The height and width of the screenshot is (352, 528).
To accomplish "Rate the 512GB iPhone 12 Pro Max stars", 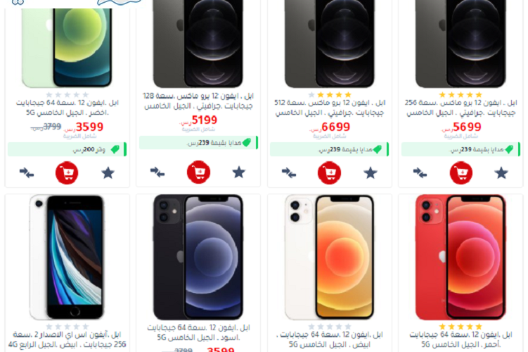I will [330, 95].
